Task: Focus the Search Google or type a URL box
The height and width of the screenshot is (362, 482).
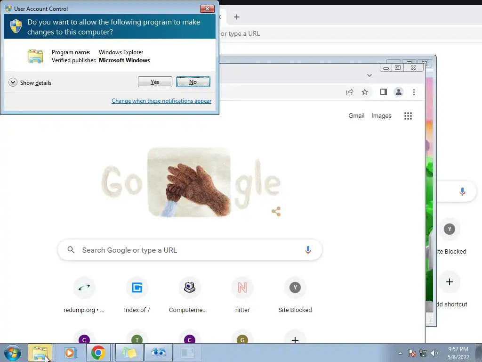Action: coord(190,250)
